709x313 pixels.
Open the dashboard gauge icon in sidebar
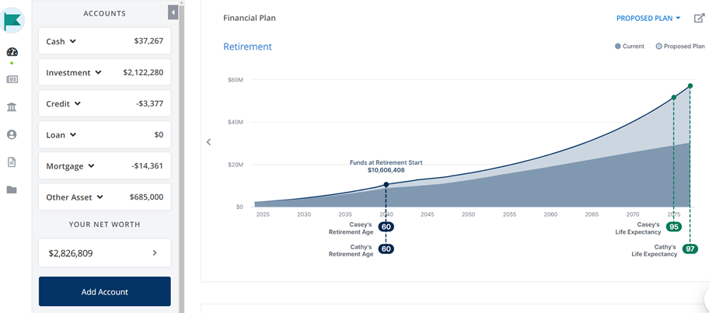(12, 52)
